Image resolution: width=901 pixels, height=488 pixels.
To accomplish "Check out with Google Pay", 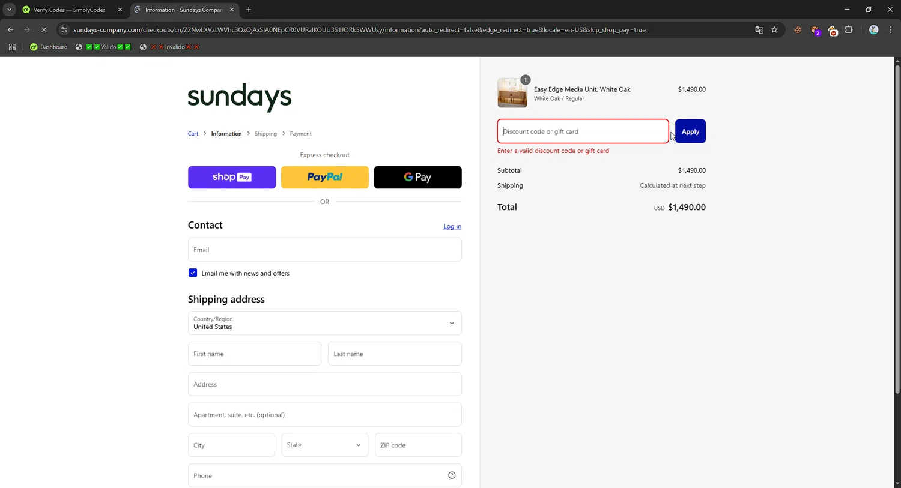I will tap(417, 177).
